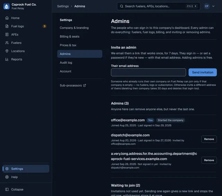Click the search fuelers, AFEs, locations box
Image resolution: width=222 pixels, height=196 pixels.
click(x=159, y=6)
